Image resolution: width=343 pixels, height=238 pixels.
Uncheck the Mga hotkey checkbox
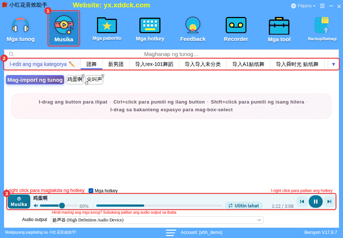[91, 191]
